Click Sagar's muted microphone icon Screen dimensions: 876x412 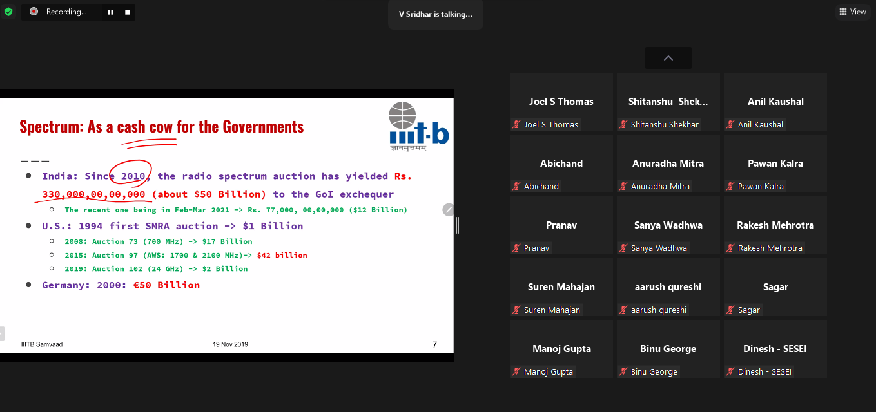click(x=730, y=310)
